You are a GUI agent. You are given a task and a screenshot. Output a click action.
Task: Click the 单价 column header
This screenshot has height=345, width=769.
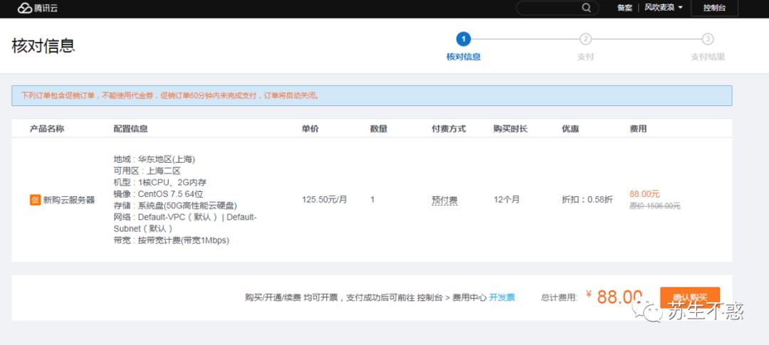point(310,129)
